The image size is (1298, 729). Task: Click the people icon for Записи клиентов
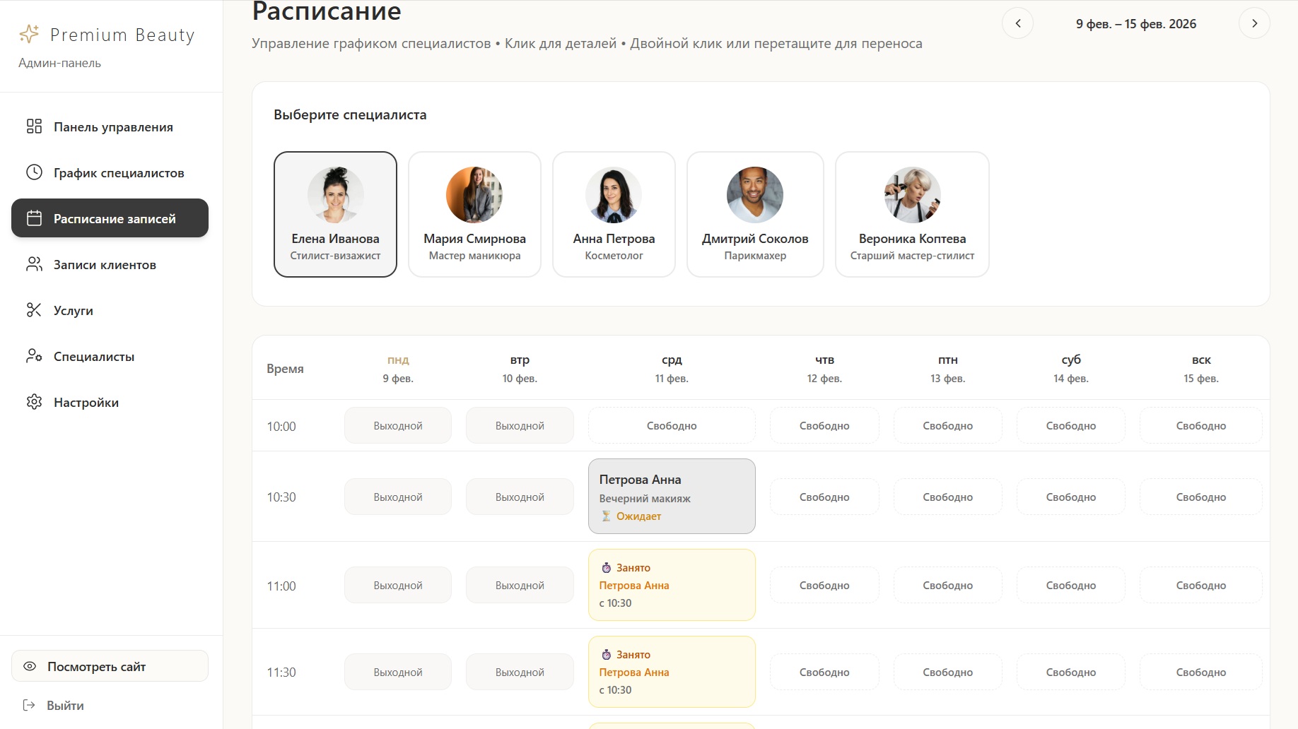(x=34, y=264)
